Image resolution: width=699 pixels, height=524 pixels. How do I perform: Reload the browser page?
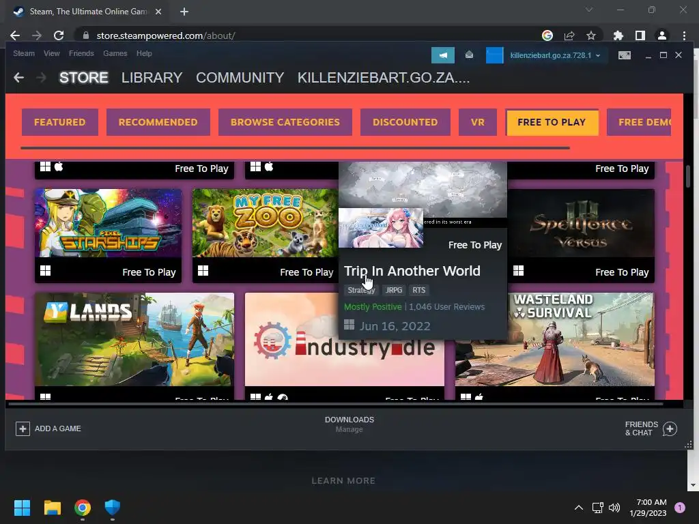tap(59, 35)
